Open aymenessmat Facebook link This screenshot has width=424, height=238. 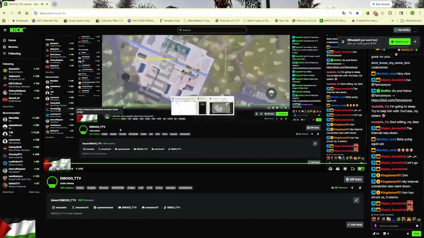click(x=103, y=207)
